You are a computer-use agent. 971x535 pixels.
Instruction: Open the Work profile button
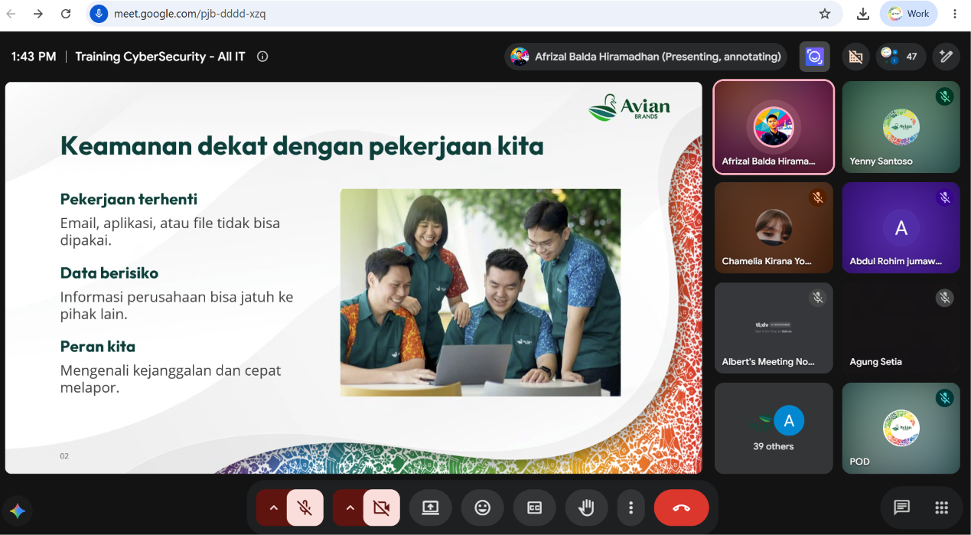909,14
